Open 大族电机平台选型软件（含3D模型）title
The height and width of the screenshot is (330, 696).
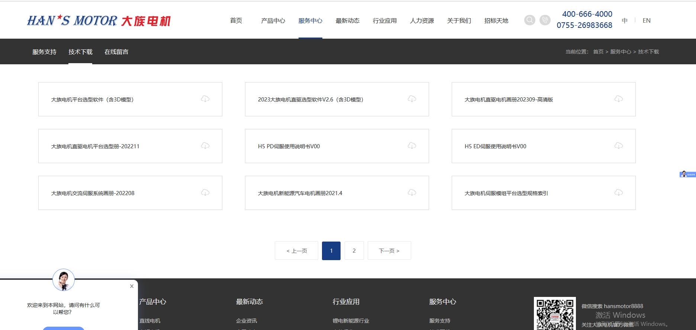pyautogui.click(x=92, y=100)
